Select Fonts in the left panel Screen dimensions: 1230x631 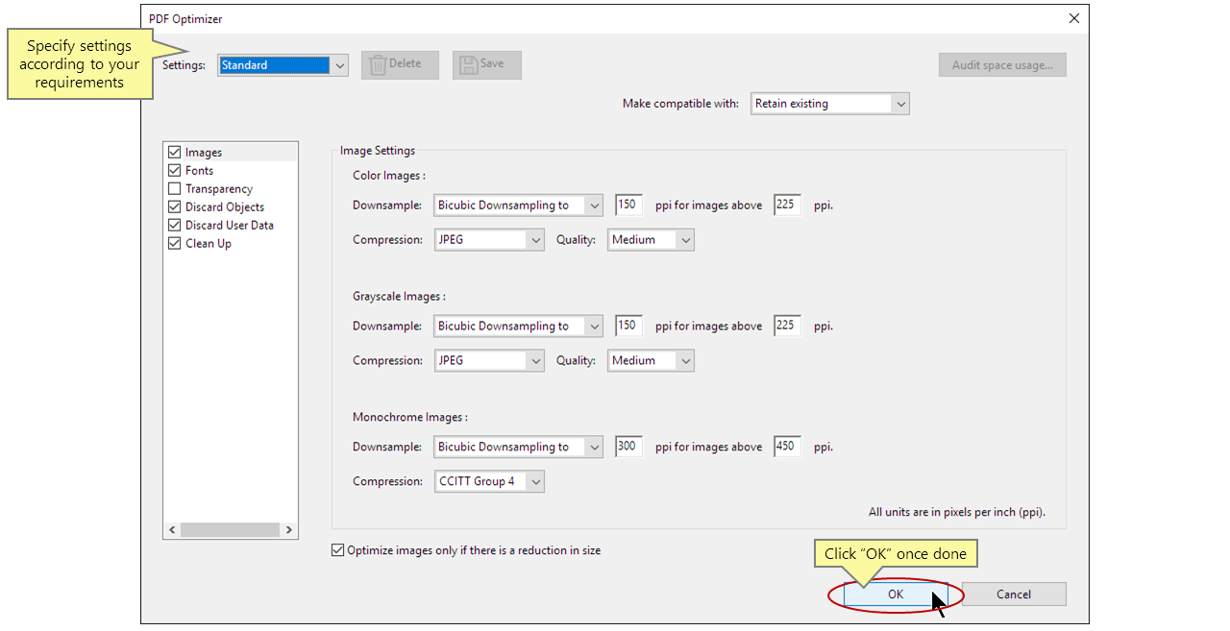coord(198,170)
